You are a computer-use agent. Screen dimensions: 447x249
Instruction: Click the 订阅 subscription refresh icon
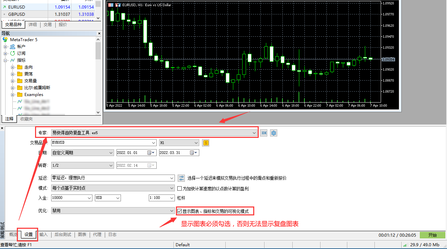tap(13, 53)
